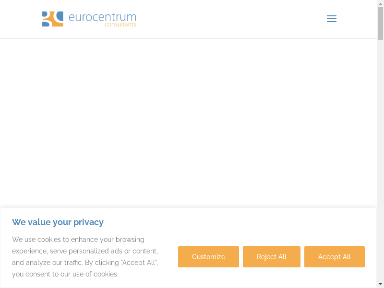This screenshot has height=288, width=384.
Task: Click the scrollbar up arrow
Action: 380,3
